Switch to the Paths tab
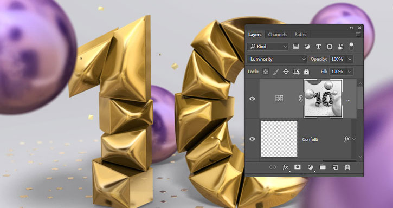This screenshot has width=393, height=208. [300, 35]
